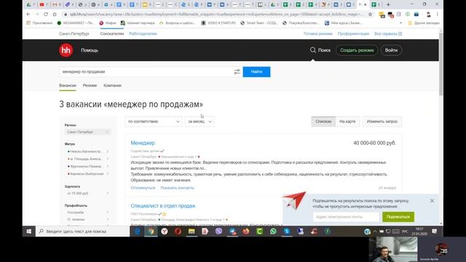Open the Windows Start button

(x=29, y=231)
